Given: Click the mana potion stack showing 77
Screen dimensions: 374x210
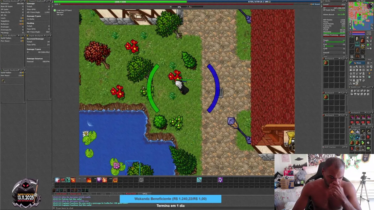Looking at the screenshot, I should pyautogui.click(x=352, y=117).
